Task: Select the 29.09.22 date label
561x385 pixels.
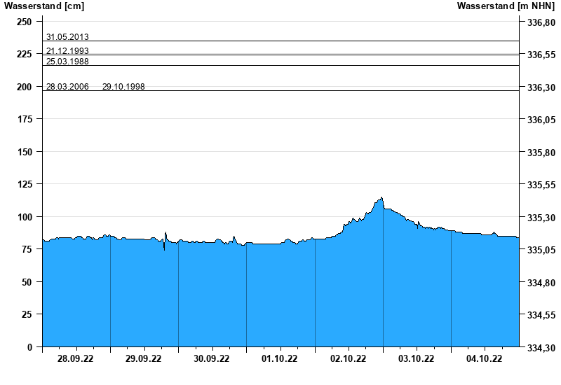Action: [x=144, y=359]
